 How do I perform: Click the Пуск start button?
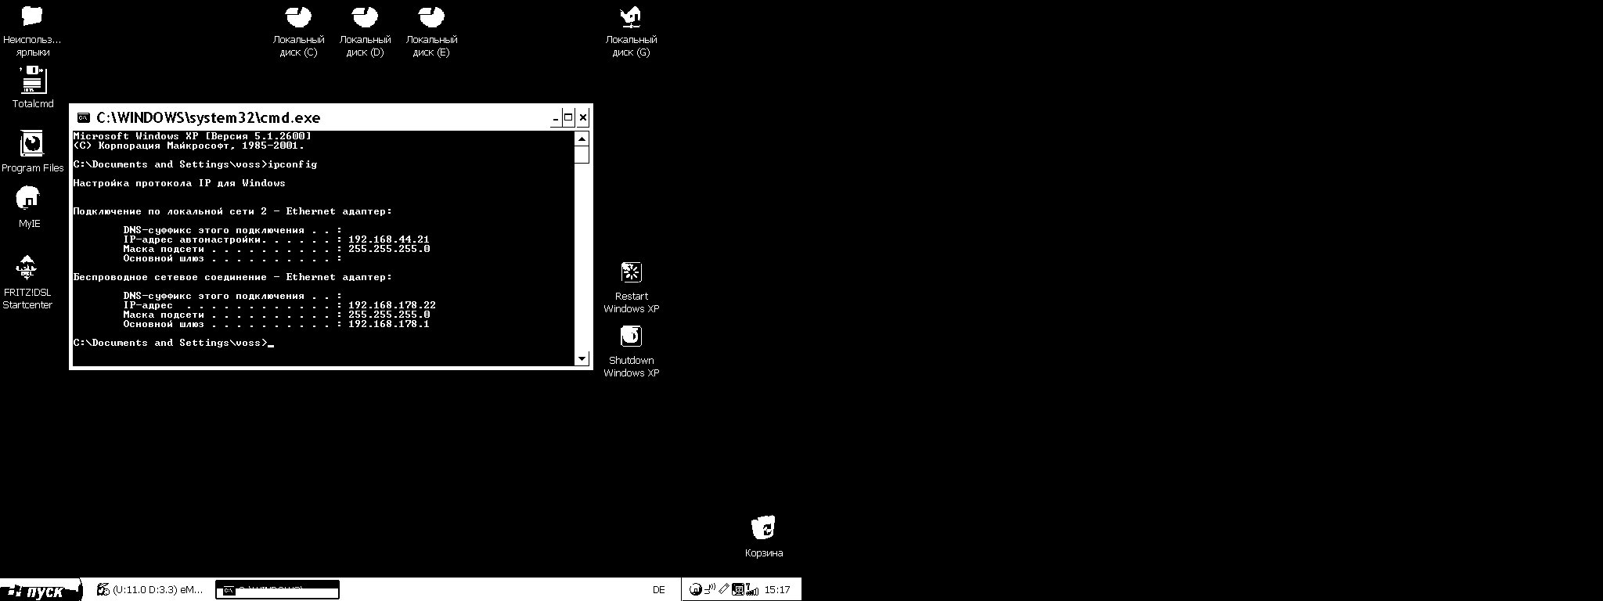(x=41, y=591)
